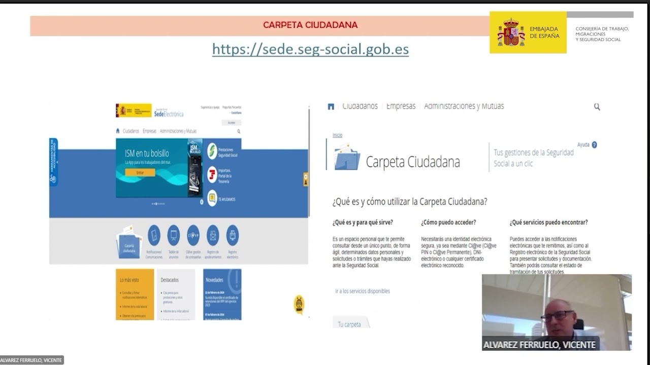Click the Carpeta ciudadana folder icon in left screenshot
Image resolution: width=650 pixels, height=365 pixels.
click(129, 242)
